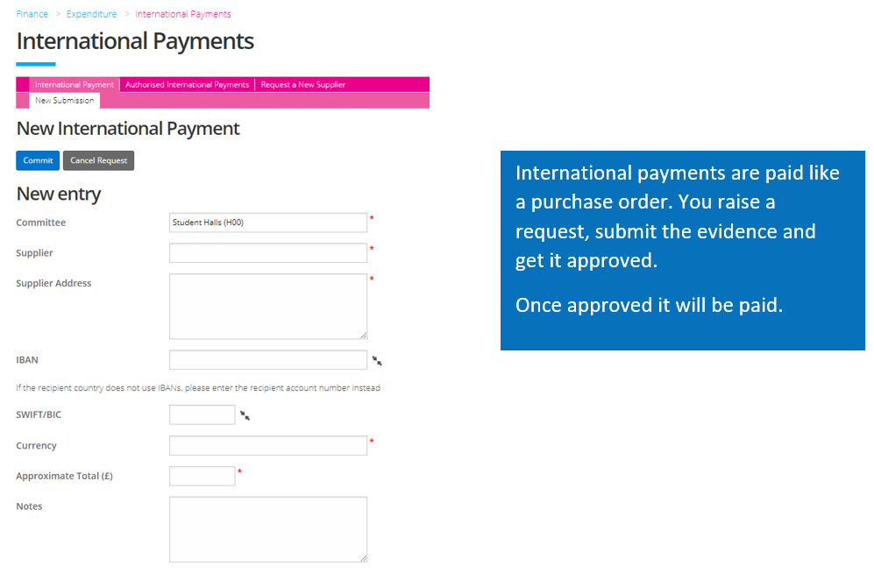Click the International Payments breadcrumb entry

pos(183,13)
